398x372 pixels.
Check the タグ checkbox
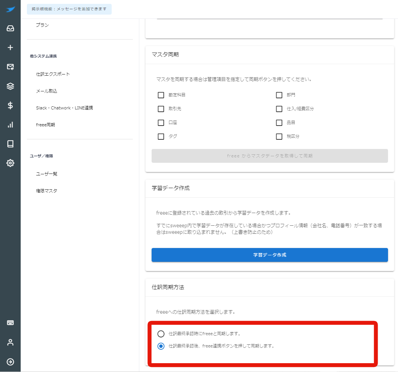pyautogui.click(x=161, y=136)
